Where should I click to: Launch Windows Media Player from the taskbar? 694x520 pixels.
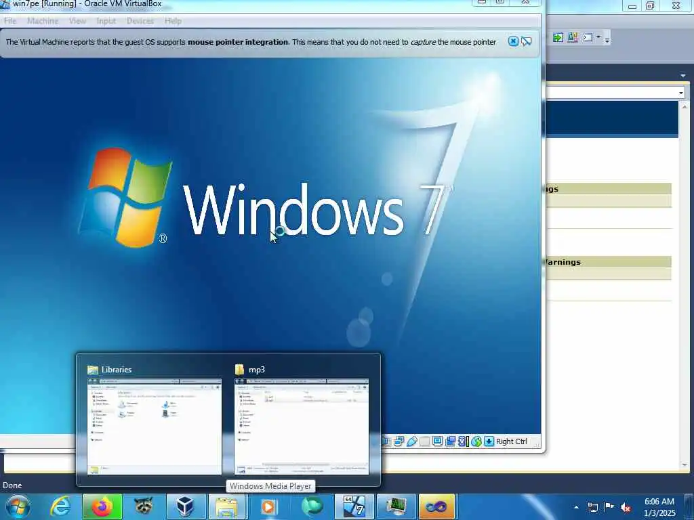[x=268, y=506]
